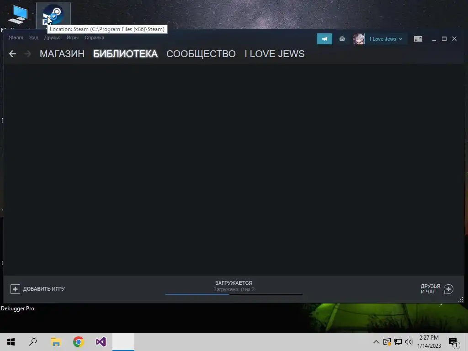Click the security tray icon with warning

pyautogui.click(x=387, y=342)
